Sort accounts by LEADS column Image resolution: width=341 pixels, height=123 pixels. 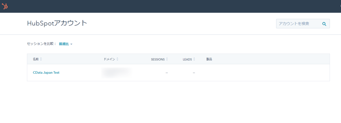pyautogui.click(x=189, y=59)
